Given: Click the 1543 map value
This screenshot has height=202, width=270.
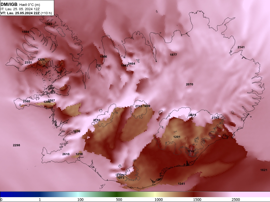Looking at the screenshot, I should (124, 65).
